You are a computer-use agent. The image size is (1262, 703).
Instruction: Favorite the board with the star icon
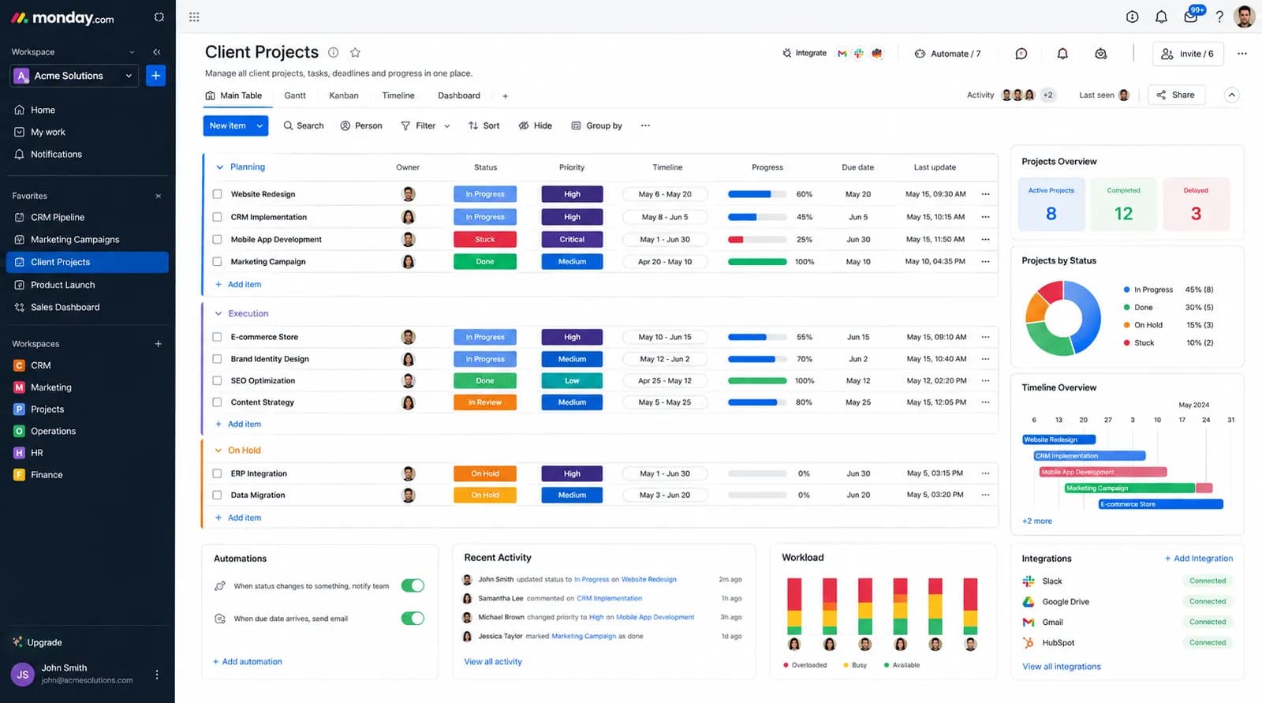pyautogui.click(x=355, y=53)
